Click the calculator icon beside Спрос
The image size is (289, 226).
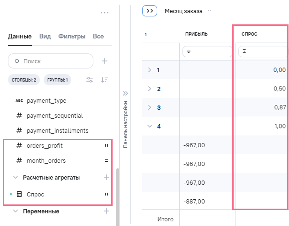point(19,194)
